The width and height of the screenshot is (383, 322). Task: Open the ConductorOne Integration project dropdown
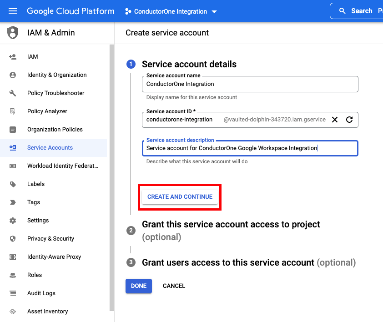pyautogui.click(x=171, y=11)
